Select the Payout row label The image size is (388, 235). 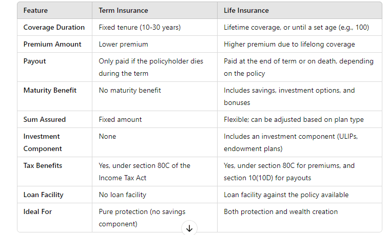(35, 61)
